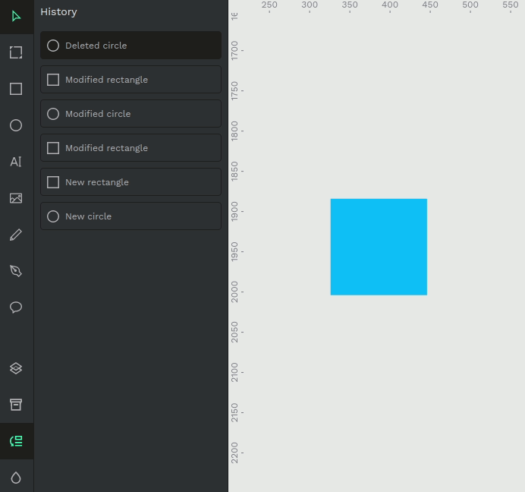
Task: Click 'Modified rectangle' entry above New rectangle
Action: coord(130,148)
